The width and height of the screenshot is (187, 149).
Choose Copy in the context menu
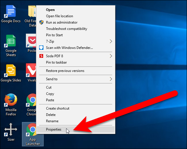click(76, 94)
